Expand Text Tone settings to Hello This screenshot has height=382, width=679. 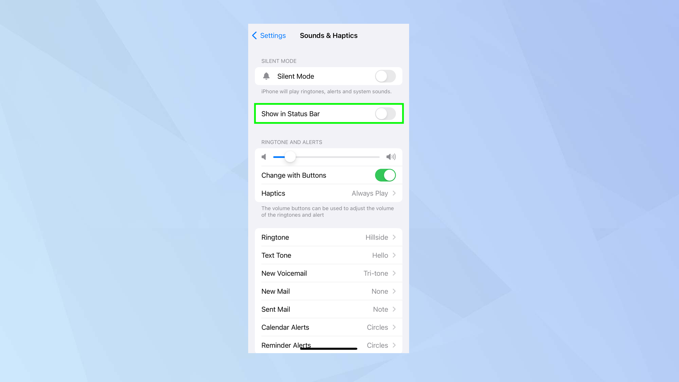coord(328,255)
